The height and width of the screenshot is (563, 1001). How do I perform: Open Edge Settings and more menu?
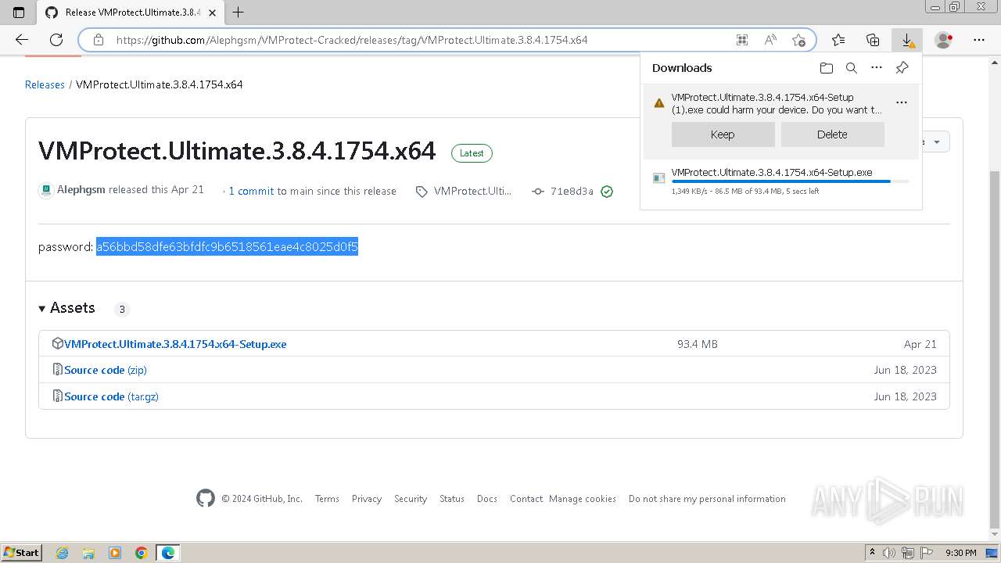[x=979, y=40]
